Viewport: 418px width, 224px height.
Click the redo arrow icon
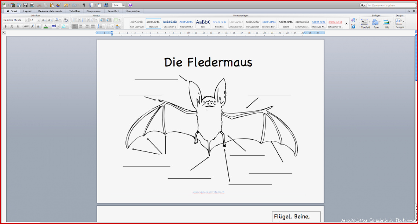pyautogui.click(x=74, y=5)
